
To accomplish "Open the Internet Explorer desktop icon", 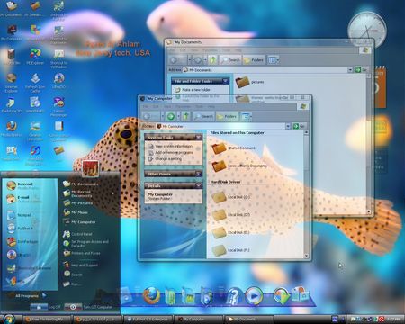I will click(x=11, y=83).
